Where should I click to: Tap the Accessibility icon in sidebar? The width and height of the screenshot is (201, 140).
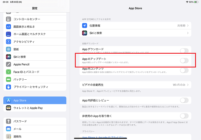pyautogui.click(x=8, y=42)
